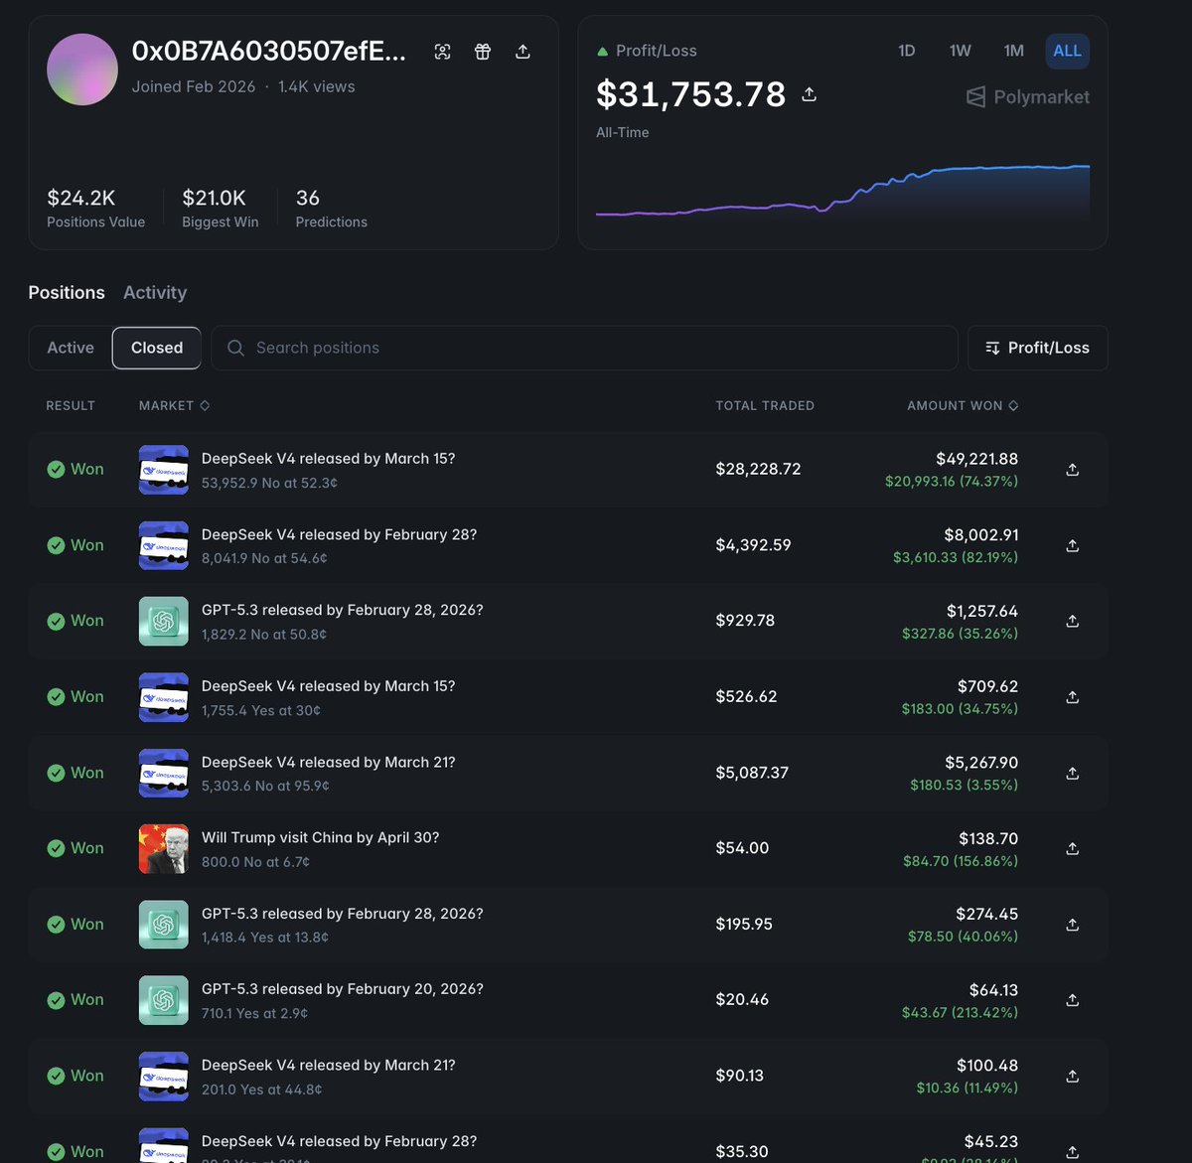Click the TOTAL TRADED column header

tap(765, 405)
